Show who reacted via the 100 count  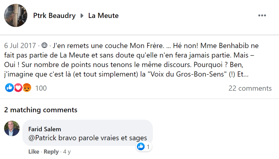point(41,88)
